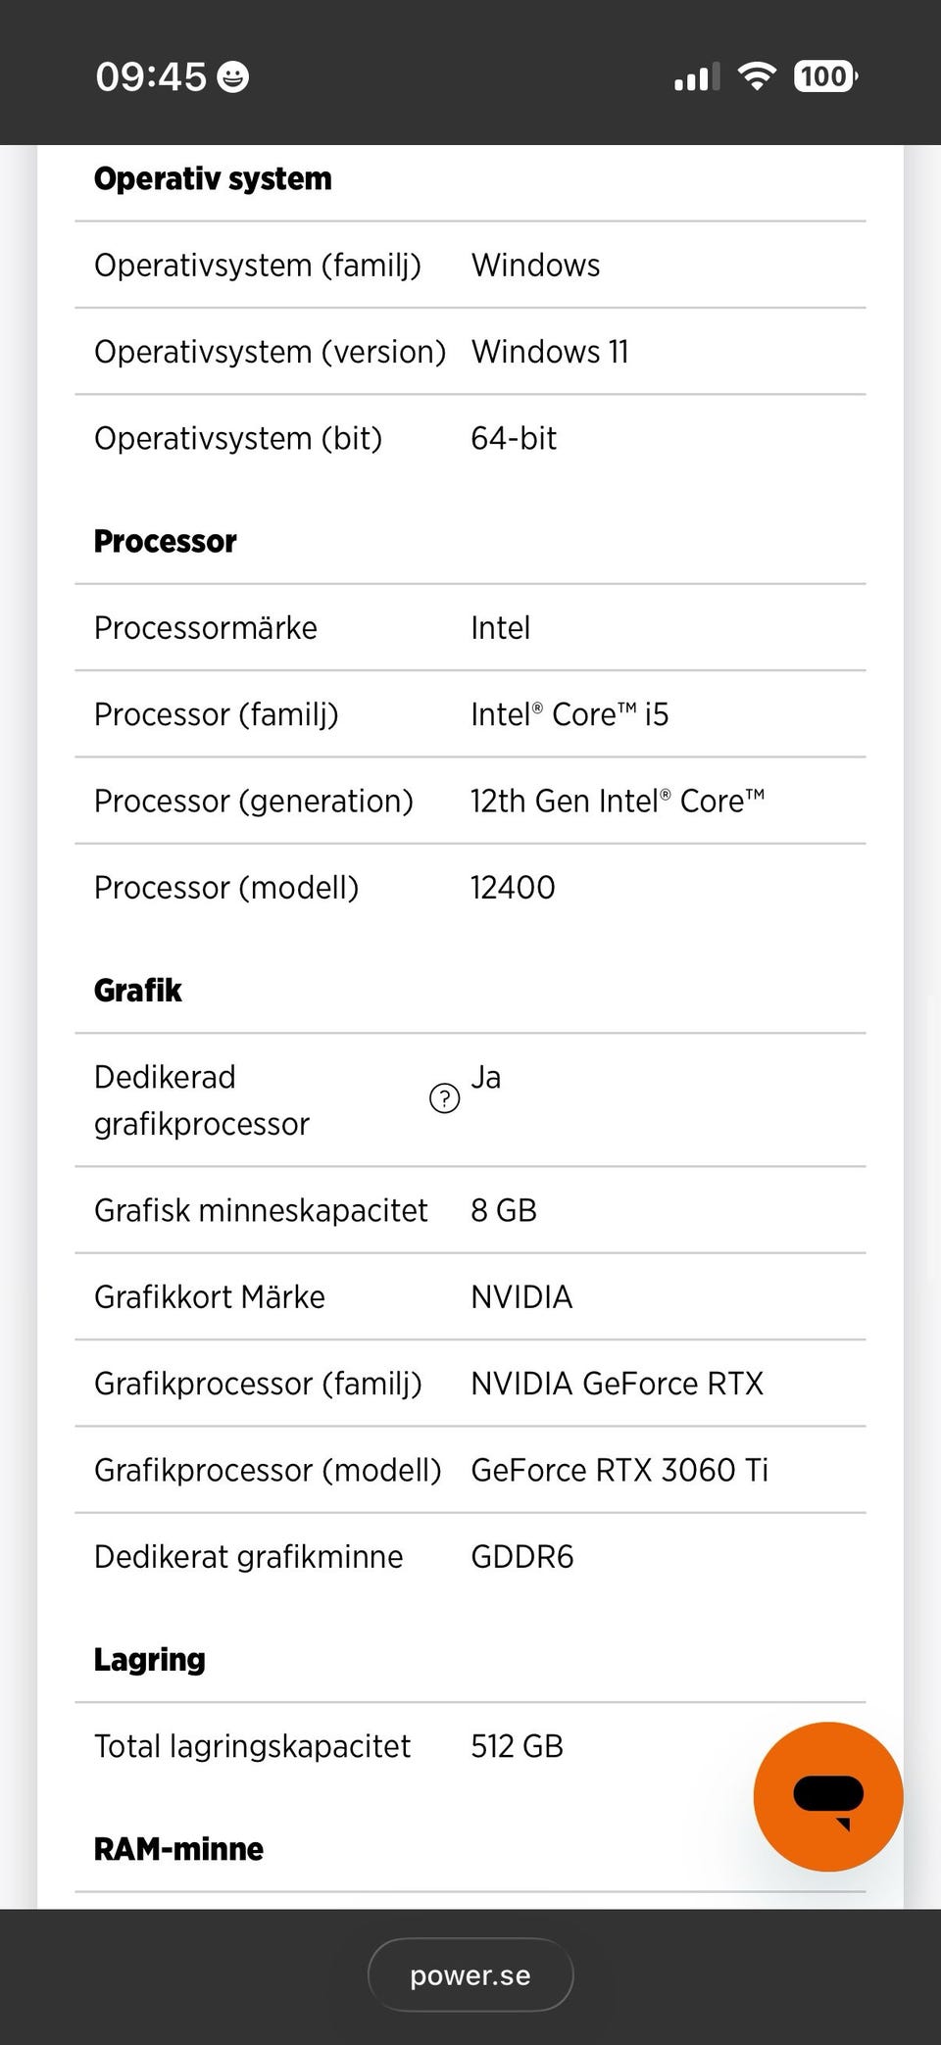Click the processor model 12400 value

(513, 888)
